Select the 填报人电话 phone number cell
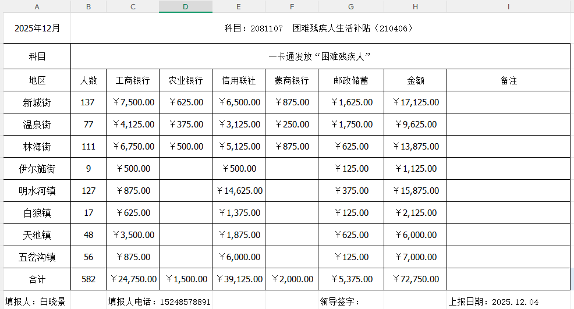Screen dimensions: 574x309 pos(159,302)
